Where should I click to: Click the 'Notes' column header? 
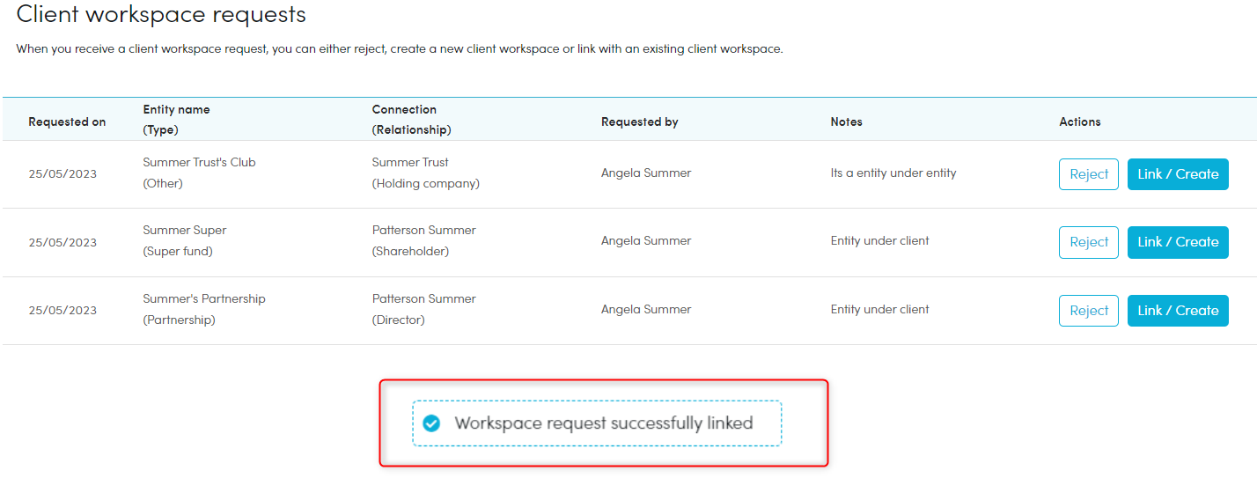[846, 122]
